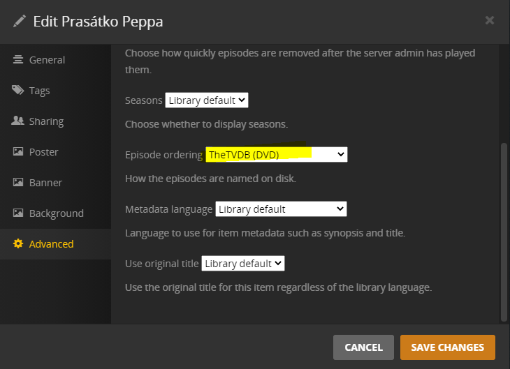Go to the Poster tab

coord(43,152)
